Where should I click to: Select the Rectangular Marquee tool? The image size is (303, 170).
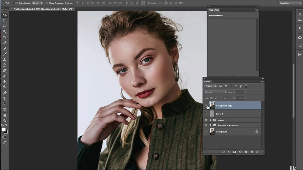tap(5, 21)
